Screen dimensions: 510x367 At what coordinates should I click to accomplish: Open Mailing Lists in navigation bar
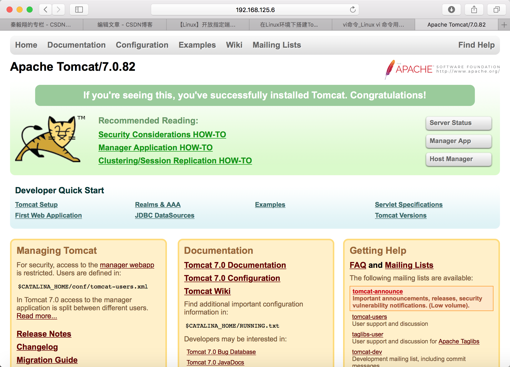(277, 45)
